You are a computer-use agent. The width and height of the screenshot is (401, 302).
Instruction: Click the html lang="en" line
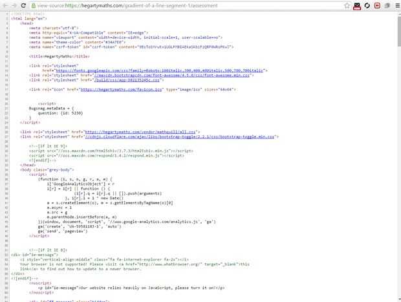[29, 18]
